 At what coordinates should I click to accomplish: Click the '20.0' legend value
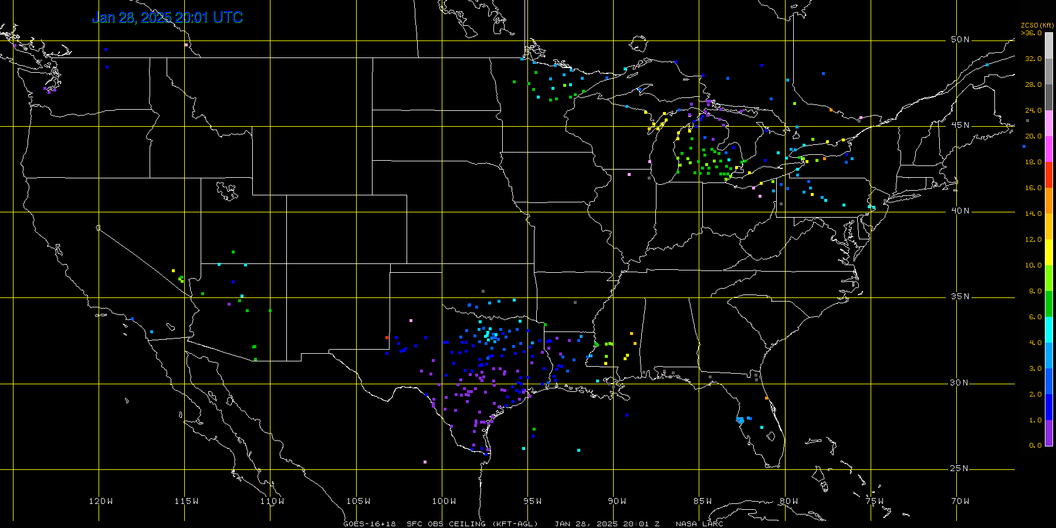click(1034, 136)
